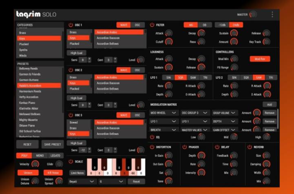Toggle the Scale power icon
294x194 pixels.
coord(71,161)
